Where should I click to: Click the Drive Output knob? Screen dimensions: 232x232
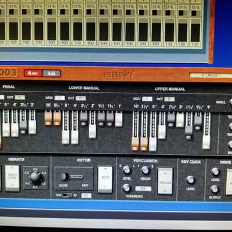coord(215,189)
